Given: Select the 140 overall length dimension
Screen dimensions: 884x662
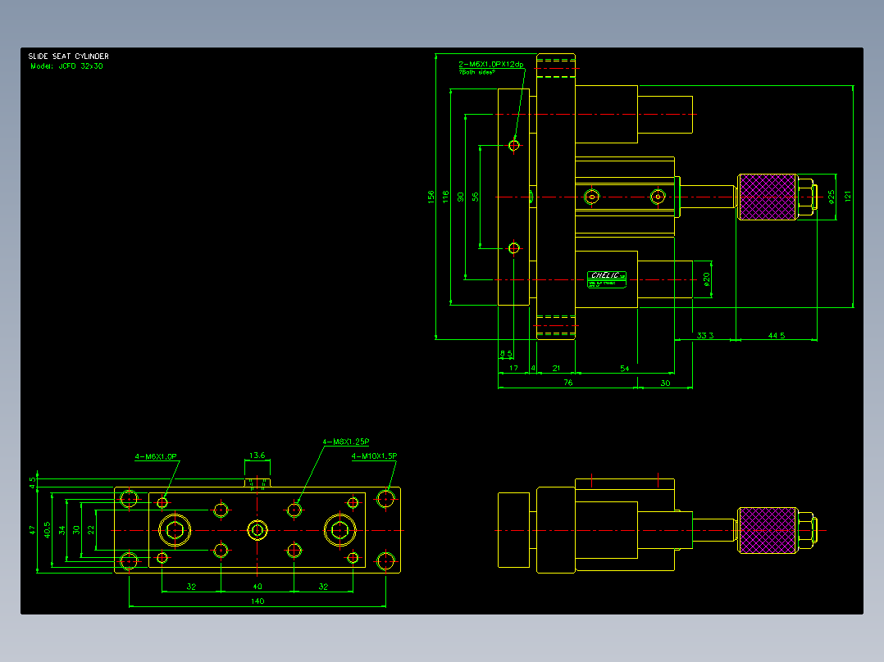Looking at the screenshot, I should [257, 601].
